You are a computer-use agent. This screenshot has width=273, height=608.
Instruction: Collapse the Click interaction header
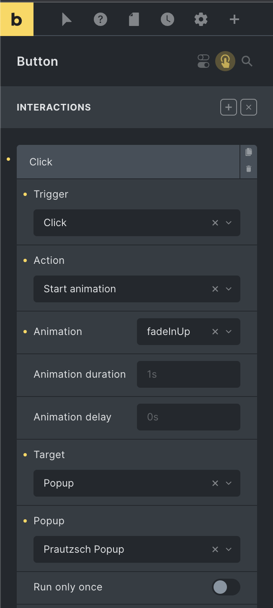point(128,162)
